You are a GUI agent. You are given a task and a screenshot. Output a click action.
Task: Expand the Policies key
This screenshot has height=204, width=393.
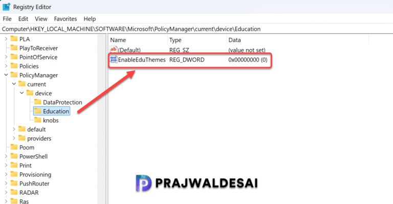pyautogui.click(x=6, y=66)
